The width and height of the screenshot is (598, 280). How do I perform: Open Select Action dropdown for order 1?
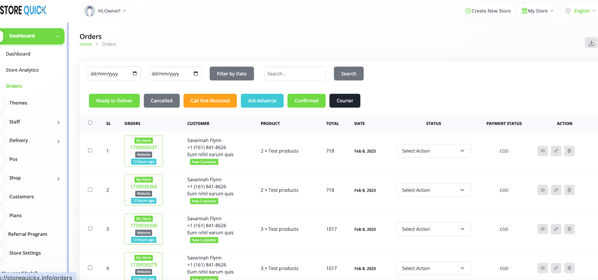pyautogui.click(x=433, y=151)
